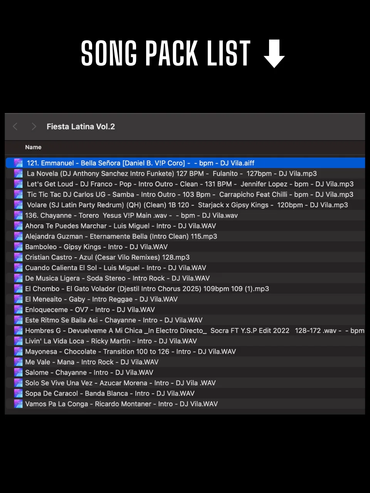Click the file icon for Este Ritmo Se Baila Asi
Screen dimensions: 370x493
pos(18,320)
